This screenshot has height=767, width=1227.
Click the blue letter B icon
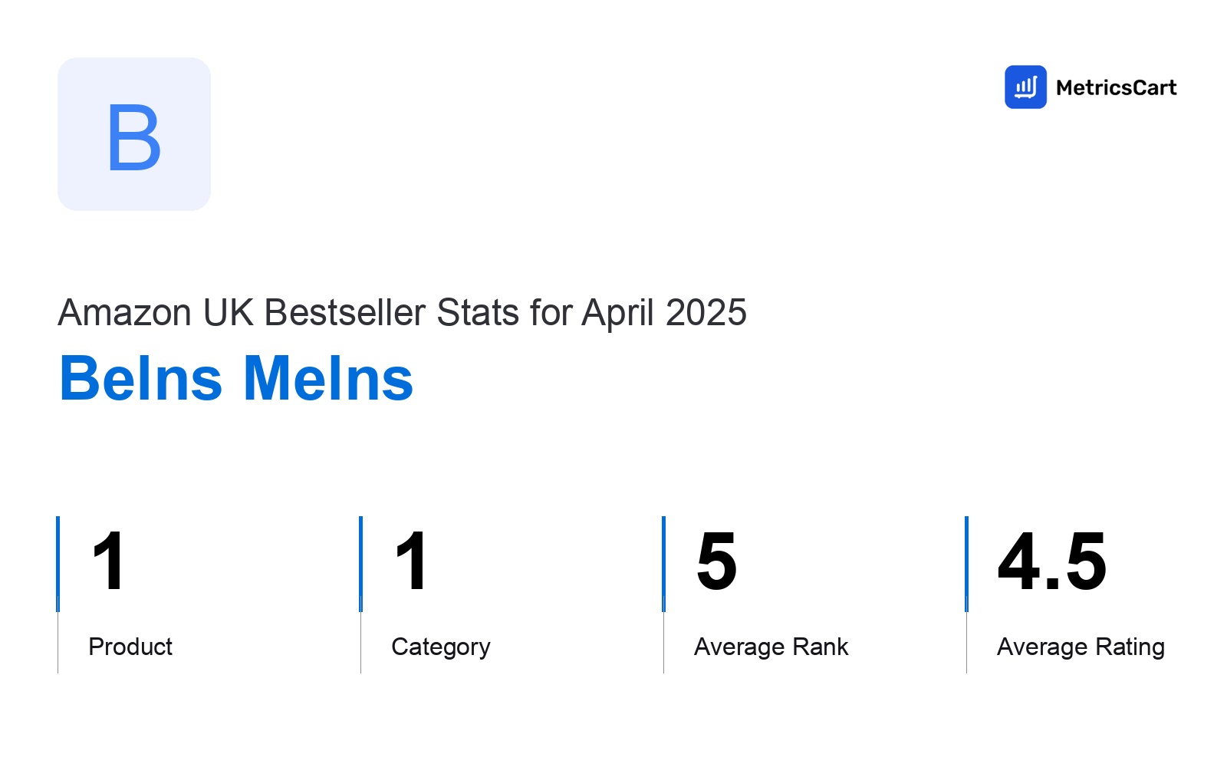point(134,138)
